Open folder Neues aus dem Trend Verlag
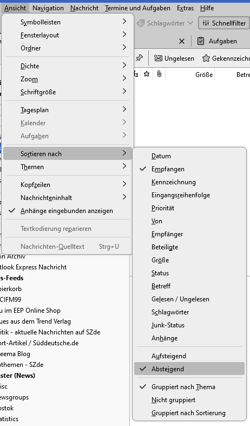Screen dimensions: 250x426 [35, 321]
